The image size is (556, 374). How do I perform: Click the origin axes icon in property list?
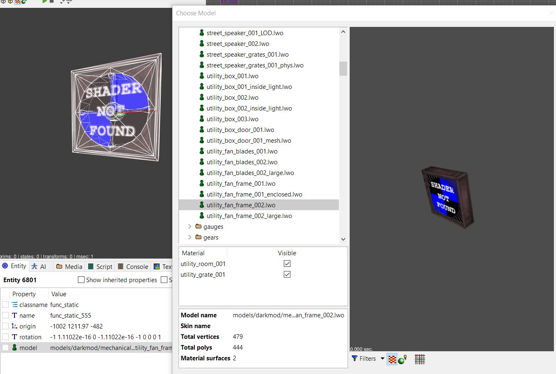point(15,326)
